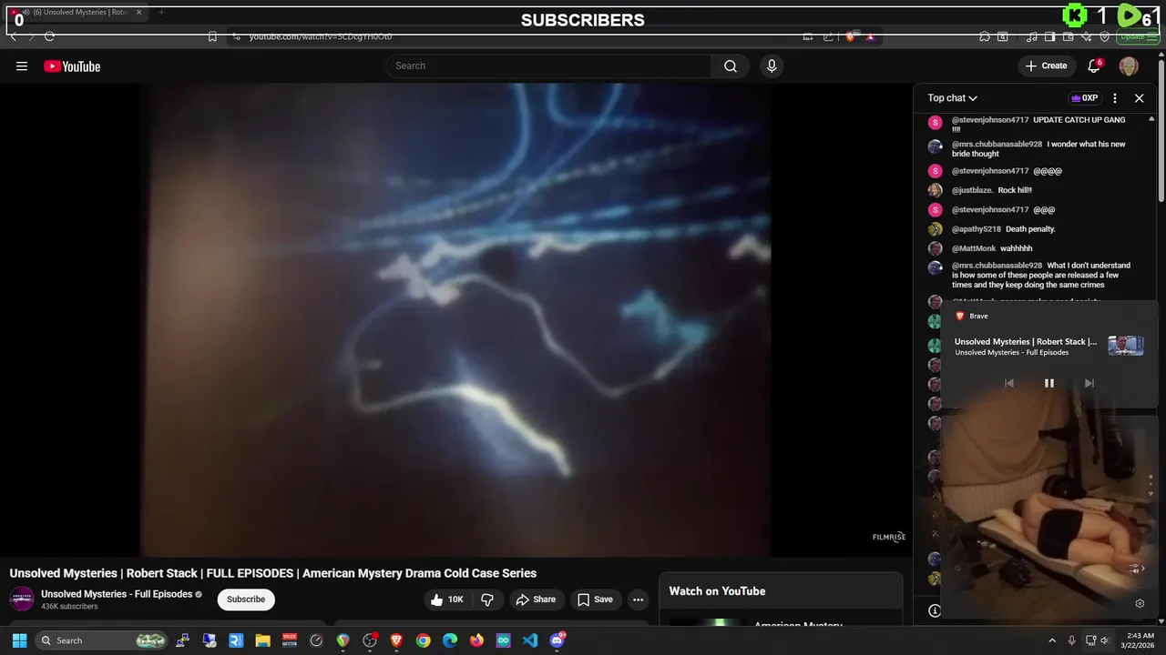Screen dimensions: 1166x655
Task: Click the Watch on YouTube heading
Action: pos(717,591)
